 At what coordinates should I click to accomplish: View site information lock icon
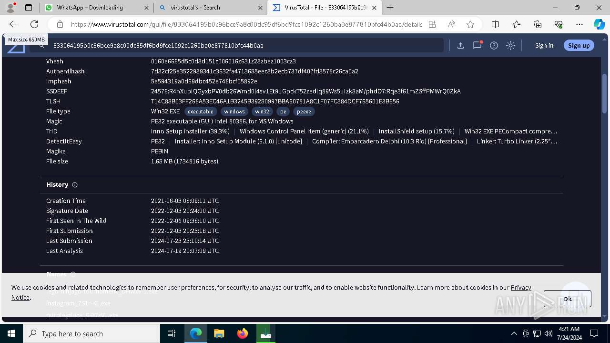60,24
